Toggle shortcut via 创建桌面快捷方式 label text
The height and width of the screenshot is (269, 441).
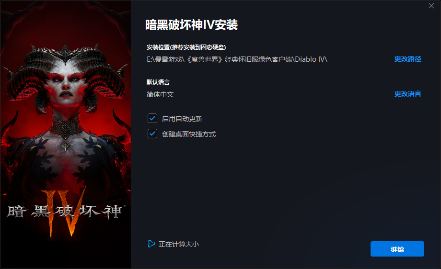click(189, 134)
